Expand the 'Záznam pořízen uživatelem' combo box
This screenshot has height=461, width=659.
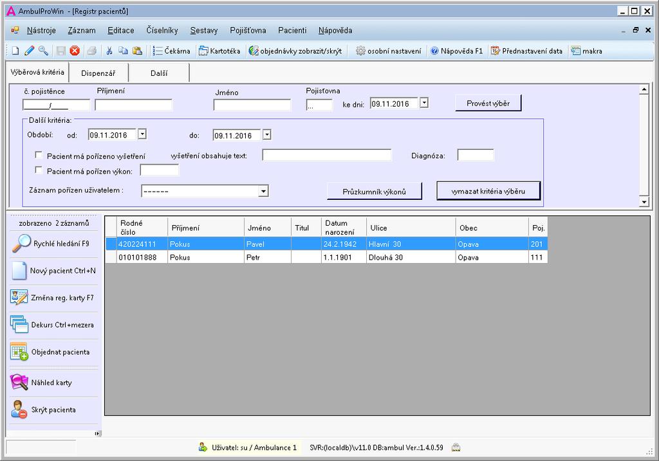tap(263, 192)
